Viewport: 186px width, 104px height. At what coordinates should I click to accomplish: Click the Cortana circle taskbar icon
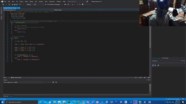40,102
